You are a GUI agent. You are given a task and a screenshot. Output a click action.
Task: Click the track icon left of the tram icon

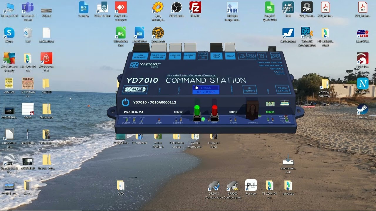click(x=270, y=103)
